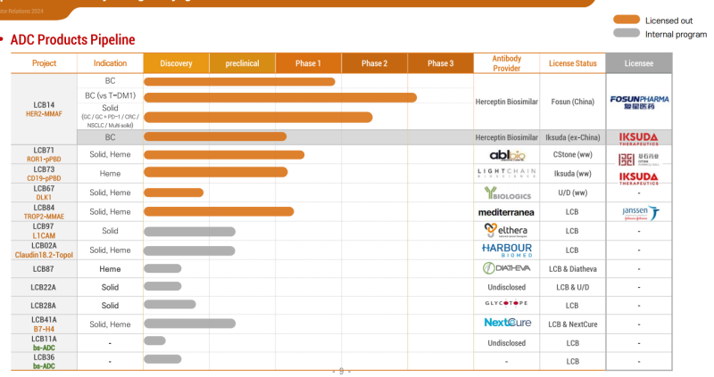Click the Indication column header

click(x=110, y=63)
